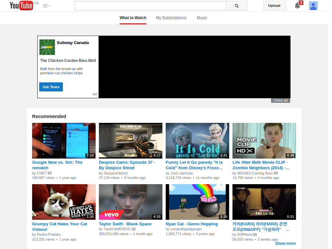Click the search magnifier button
Image resolution: width=332 pixels, height=249 pixels.
point(236,6)
